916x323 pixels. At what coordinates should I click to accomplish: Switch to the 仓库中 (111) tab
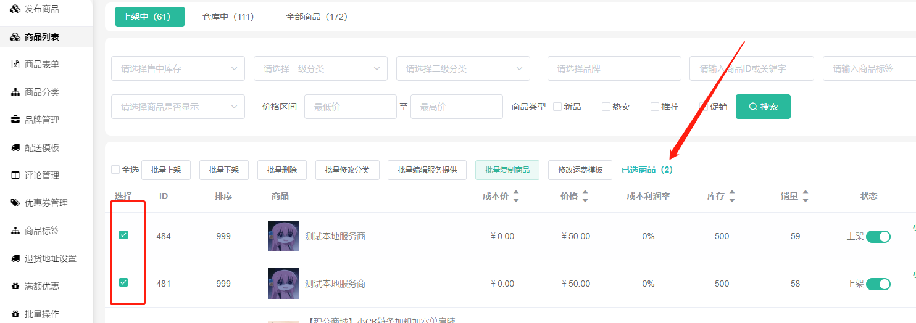coord(228,17)
